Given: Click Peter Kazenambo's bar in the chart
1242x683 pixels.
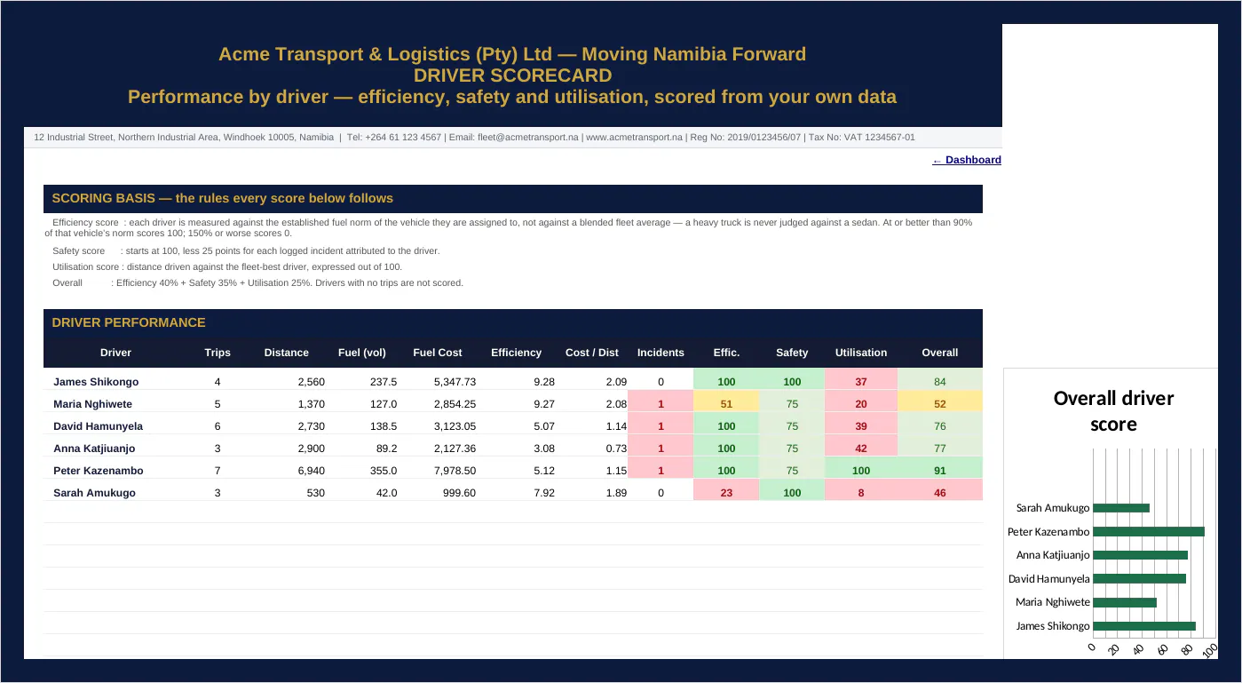Looking at the screenshot, I should (1149, 532).
